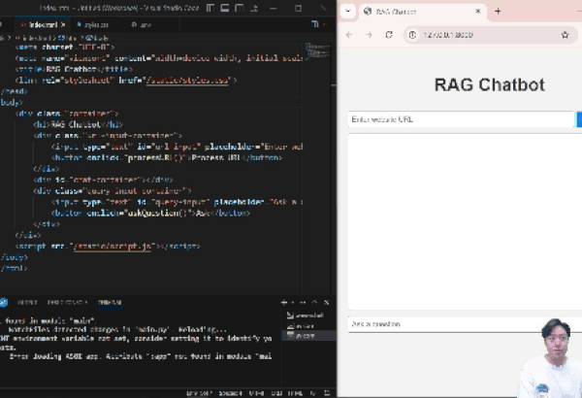The width and height of the screenshot is (582, 398).
Task: Close the RAG Chatbot browser tab
Action: pyautogui.click(x=476, y=12)
